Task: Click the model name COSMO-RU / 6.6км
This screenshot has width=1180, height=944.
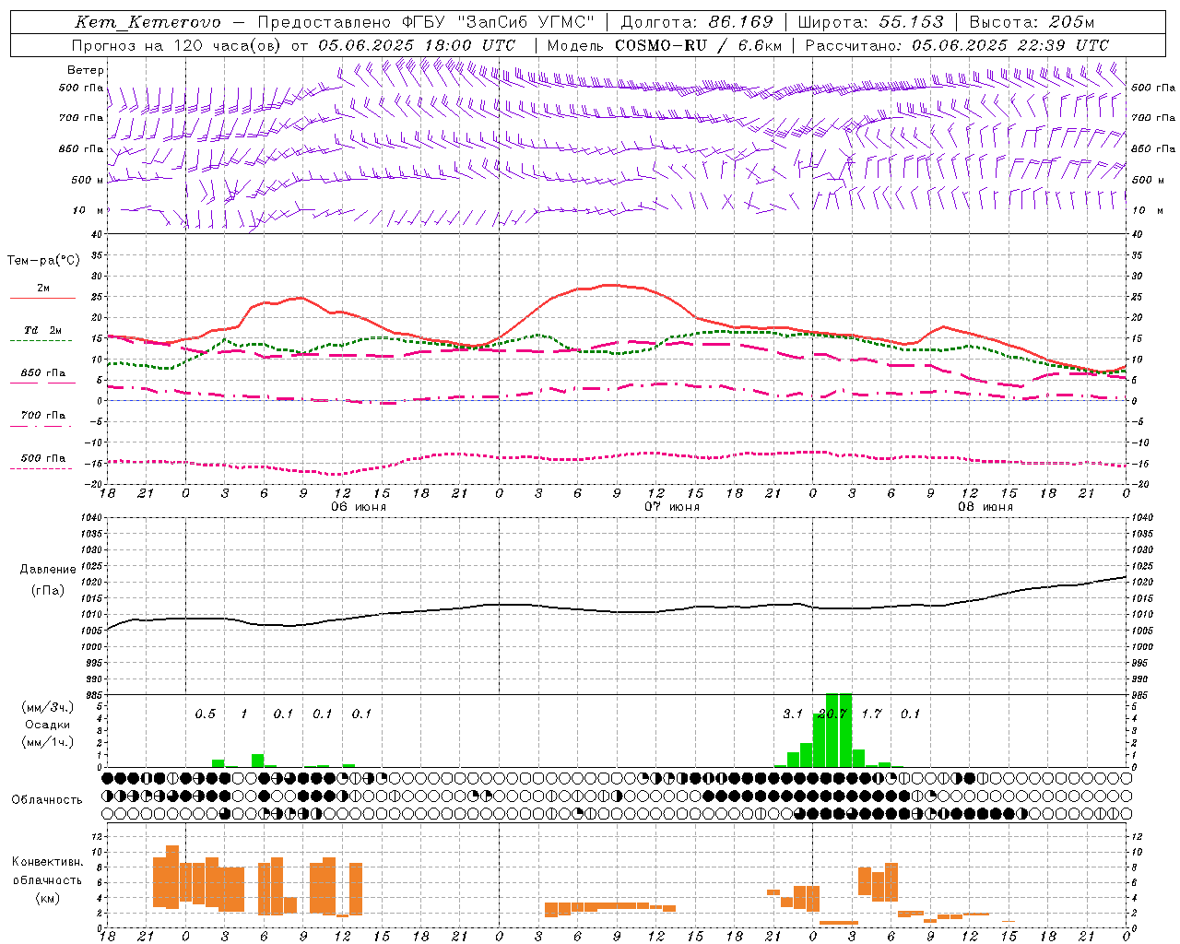Action: [x=698, y=45]
